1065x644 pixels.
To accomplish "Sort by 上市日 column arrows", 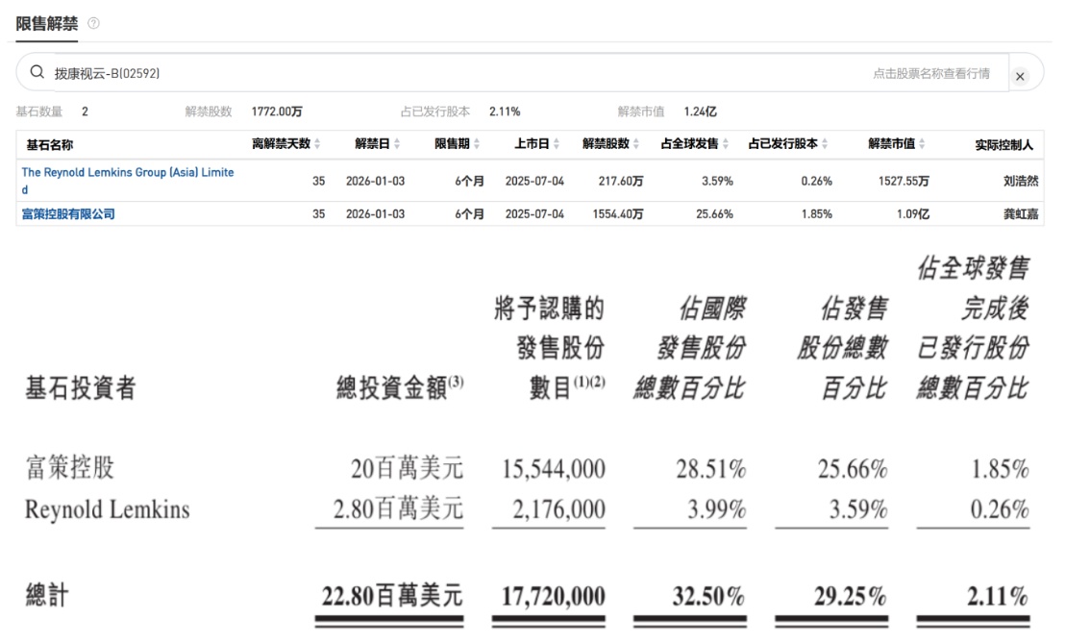I will tap(557, 144).
